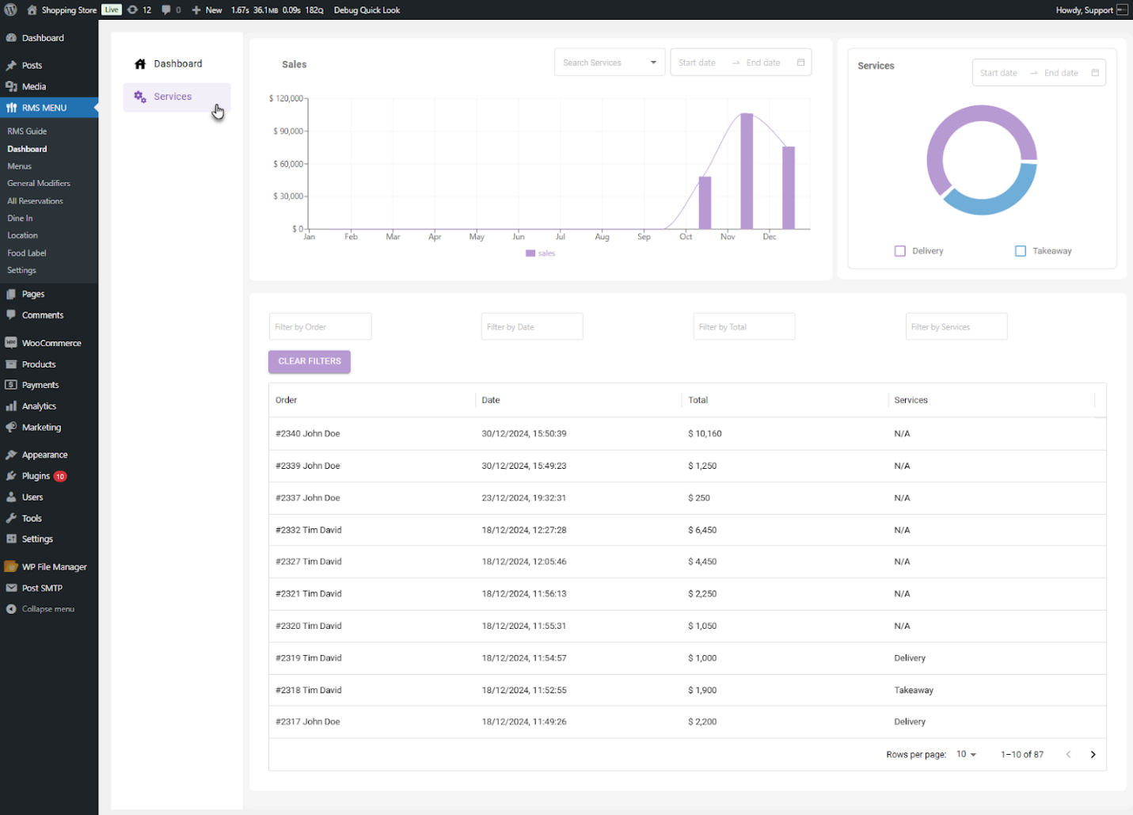This screenshot has width=1133, height=815.
Task: Click the $ 6,450 total cell
Action: [x=702, y=530]
